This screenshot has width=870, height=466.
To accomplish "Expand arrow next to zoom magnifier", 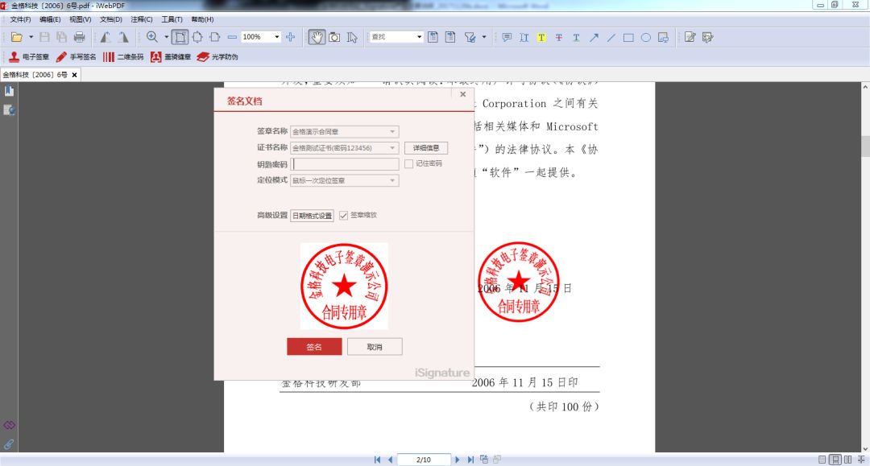I will (x=166, y=37).
